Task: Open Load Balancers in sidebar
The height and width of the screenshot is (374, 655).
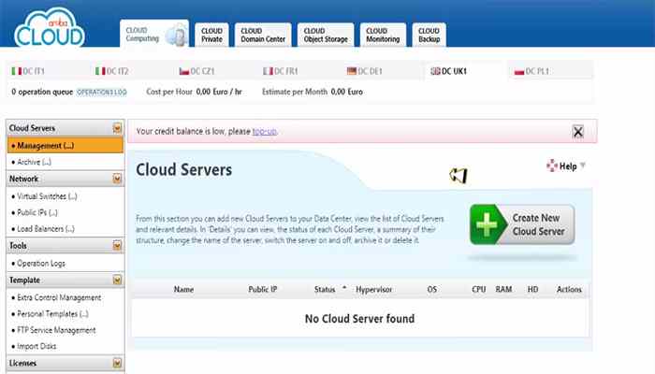Action: (x=46, y=229)
